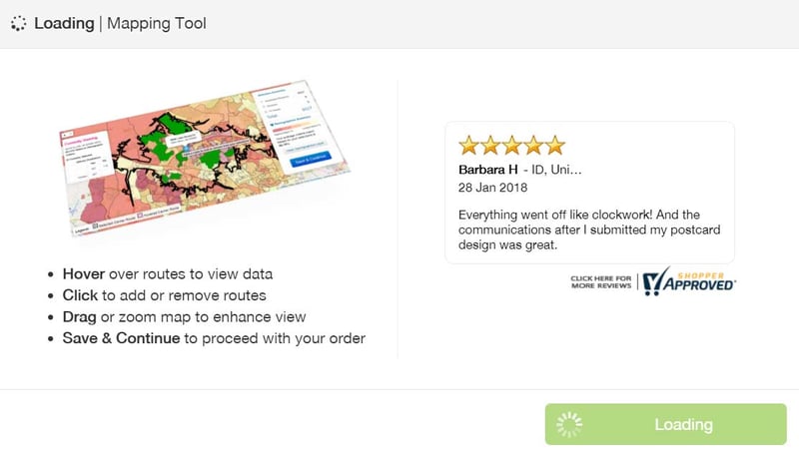Click the 'clockwork' review text body
This screenshot has width=799, height=455.
[x=589, y=229]
